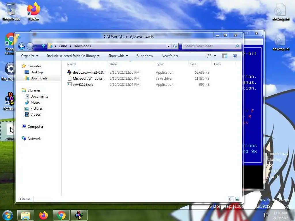
Task: Select Favorites in navigation pane
Action: [x=34, y=66]
